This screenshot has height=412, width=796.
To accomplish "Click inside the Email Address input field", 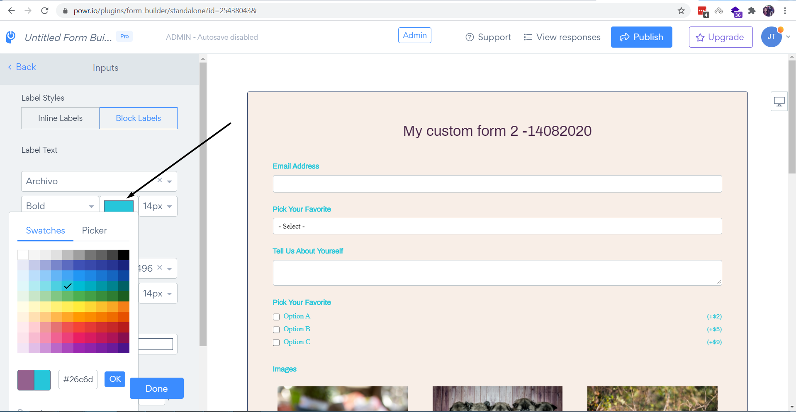I will click(497, 183).
